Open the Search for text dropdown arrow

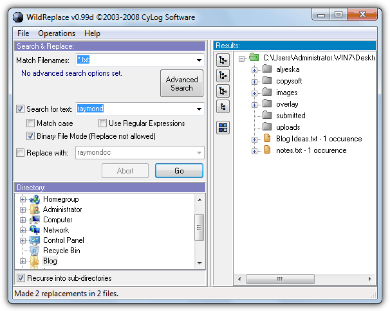click(x=199, y=109)
